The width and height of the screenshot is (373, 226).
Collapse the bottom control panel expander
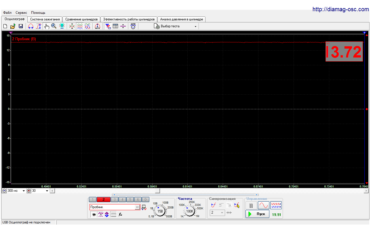(185, 195)
